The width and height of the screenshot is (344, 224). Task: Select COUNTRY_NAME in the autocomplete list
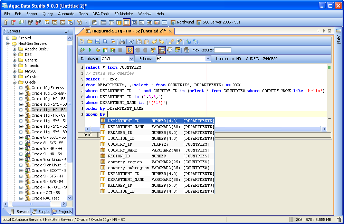point(122,150)
